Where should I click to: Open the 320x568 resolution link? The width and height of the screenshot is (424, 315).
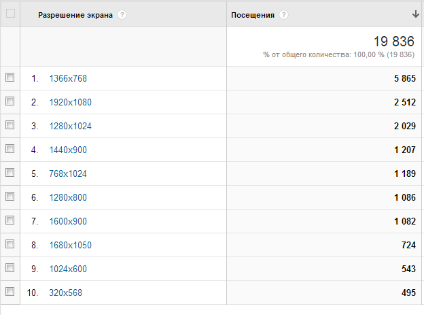[x=65, y=293]
